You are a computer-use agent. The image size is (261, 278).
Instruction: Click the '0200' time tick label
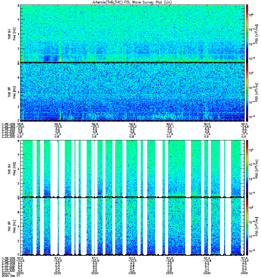click(20, 273)
